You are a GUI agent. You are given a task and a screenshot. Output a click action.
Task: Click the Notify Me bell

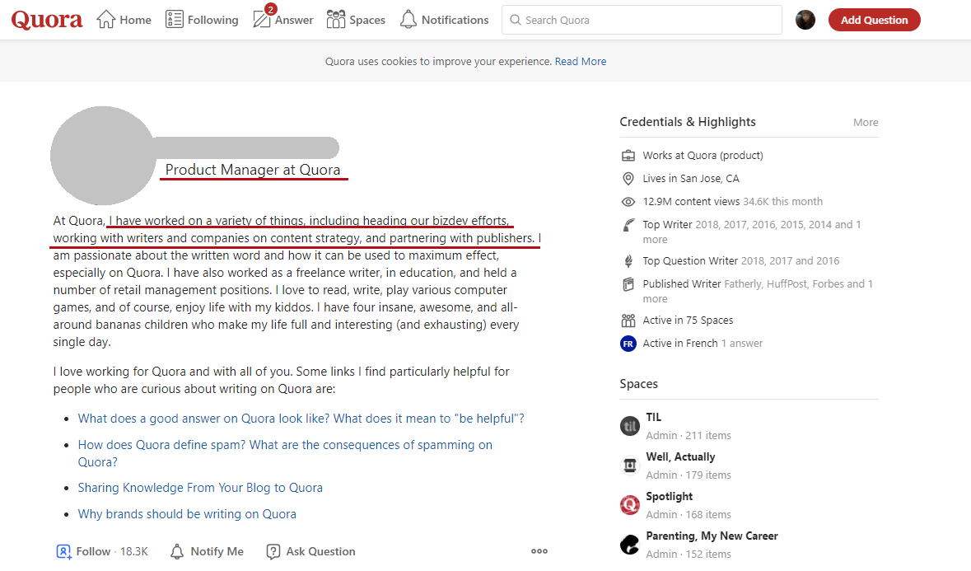(207, 551)
